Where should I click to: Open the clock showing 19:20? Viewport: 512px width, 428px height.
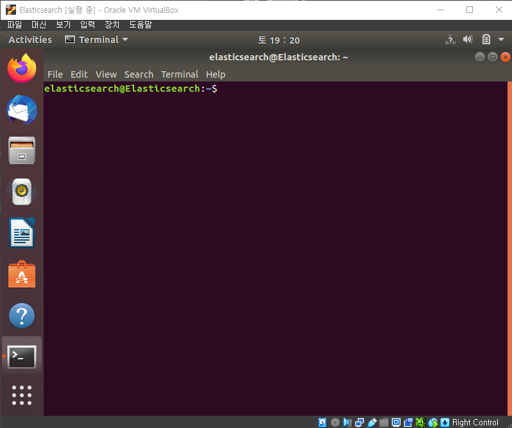click(279, 40)
